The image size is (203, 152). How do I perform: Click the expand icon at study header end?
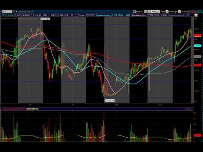click(x=196, y=15)
